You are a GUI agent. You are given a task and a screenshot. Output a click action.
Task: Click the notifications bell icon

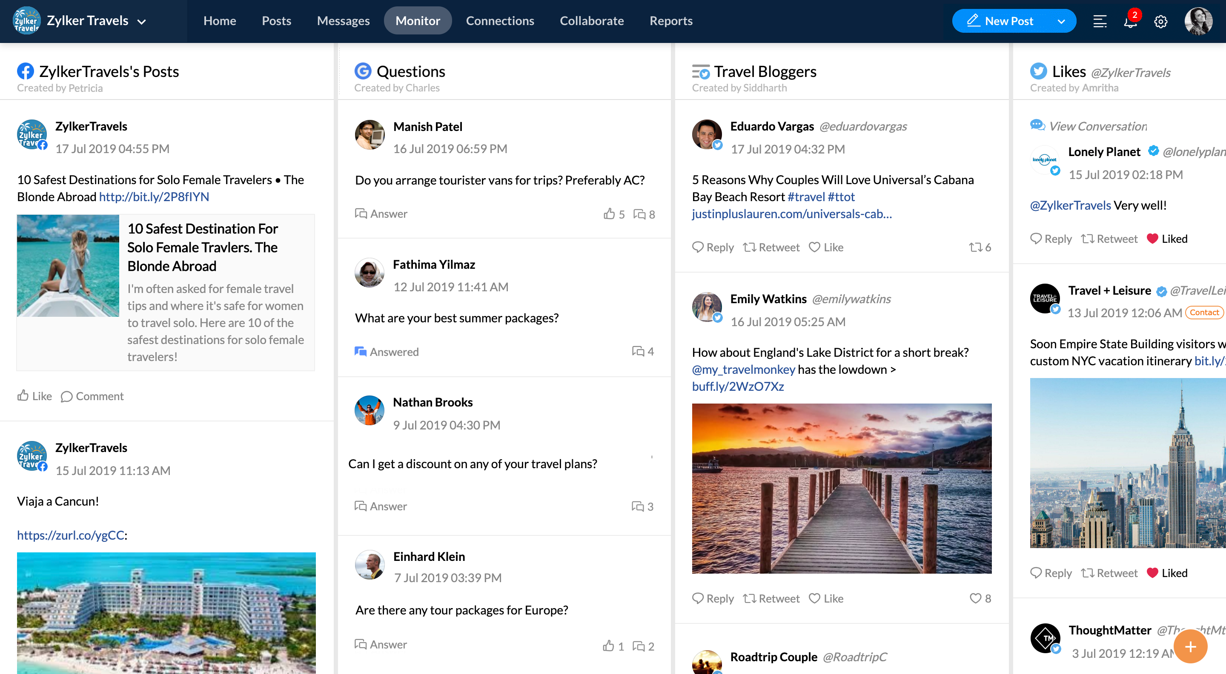[x=1131, y=21]
